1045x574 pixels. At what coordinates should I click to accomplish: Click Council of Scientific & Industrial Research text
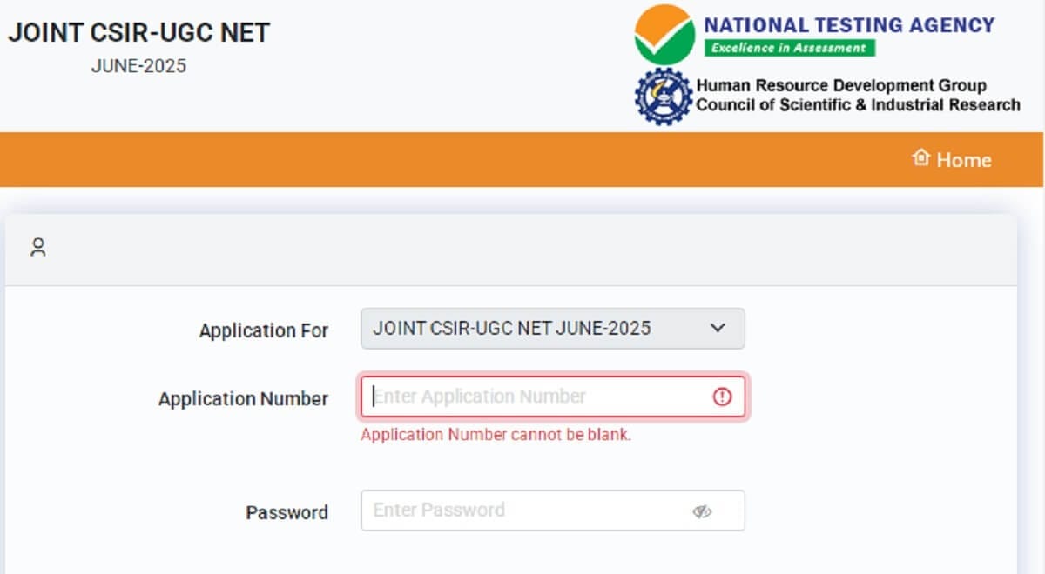click(858, 105)
